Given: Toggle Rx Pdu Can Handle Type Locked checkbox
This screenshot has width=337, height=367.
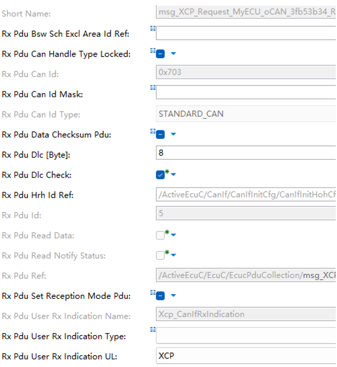Looking at the screenshot, I should [x=160, y=54].
